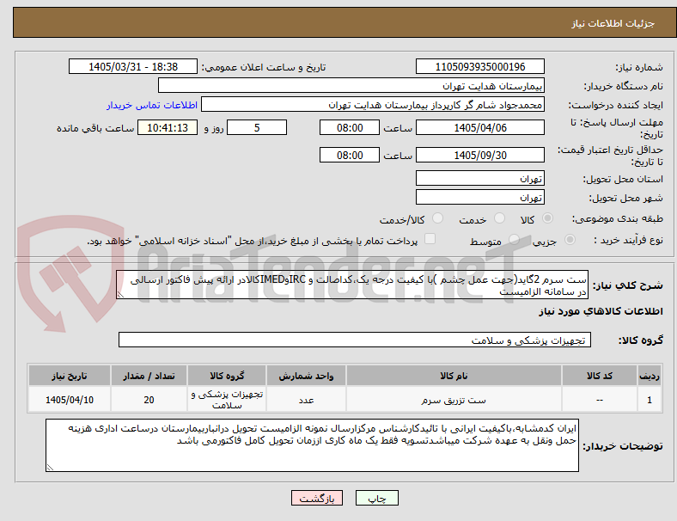Screen dimensions: 677x521
Task: Click the unit cell عدد
Action: point(306,400)
